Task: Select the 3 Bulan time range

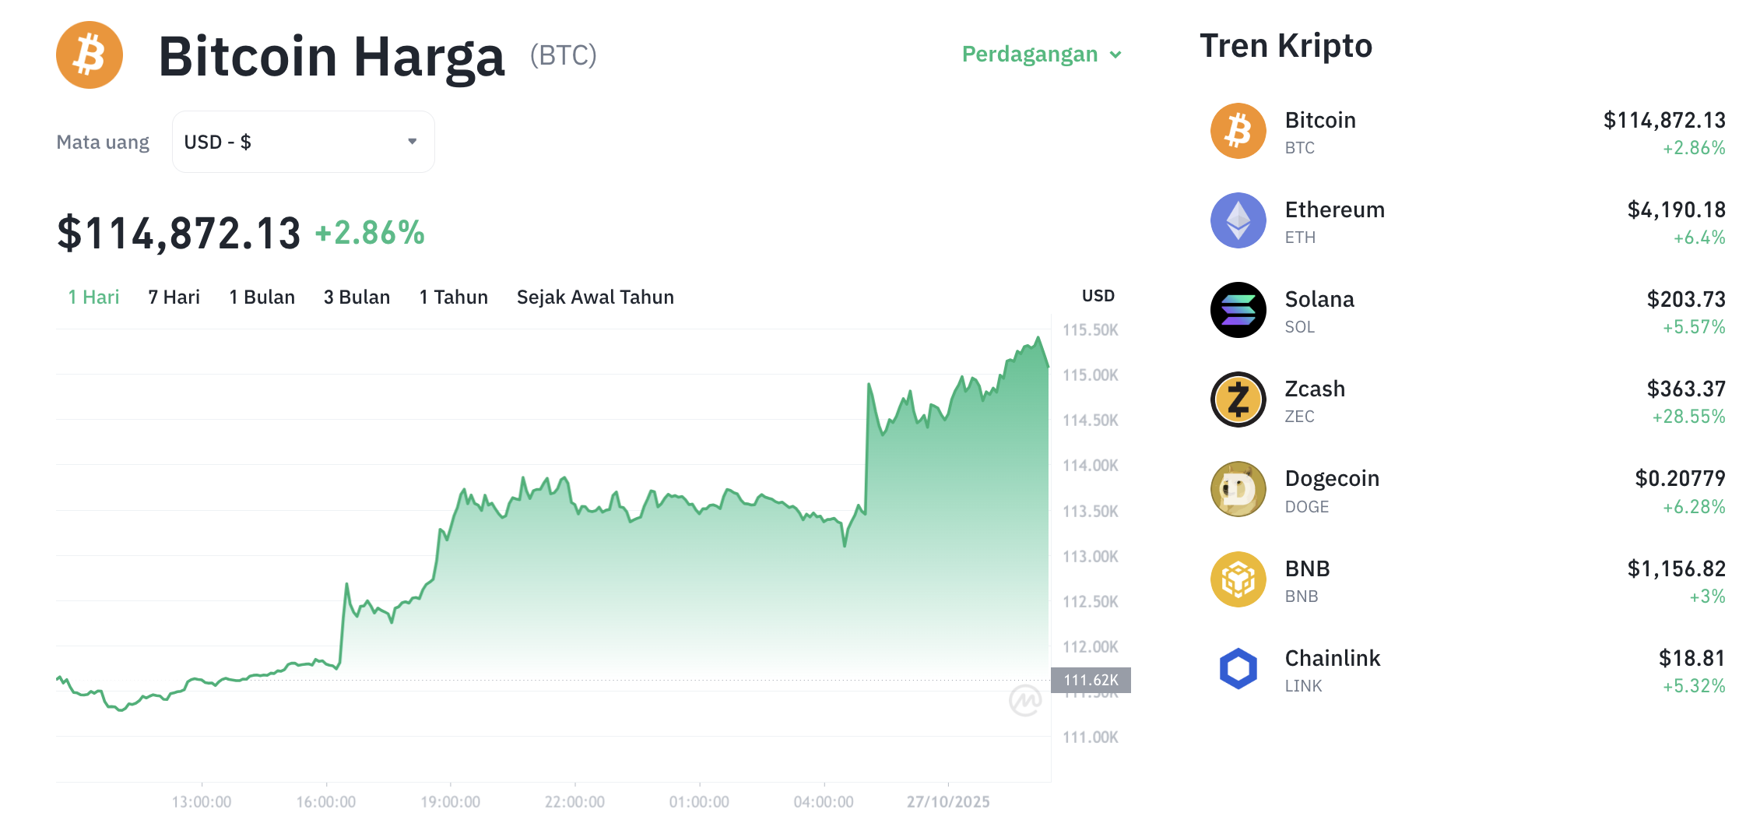Action: pos(357,297)
